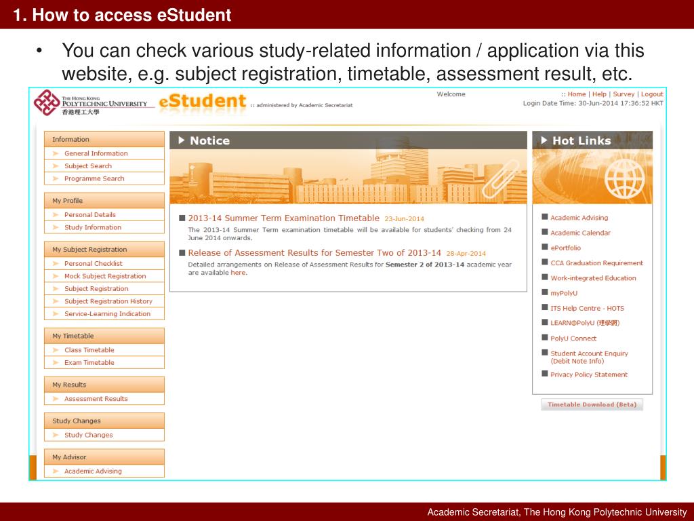This screenshot has width=694, height=521.
Task: Open Academic Advising in Hot Links
Action: tap(579, 218)
